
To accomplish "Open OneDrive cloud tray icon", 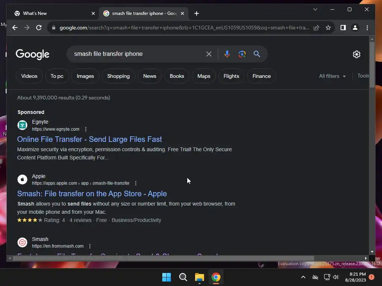I will [x=315, y=277].
